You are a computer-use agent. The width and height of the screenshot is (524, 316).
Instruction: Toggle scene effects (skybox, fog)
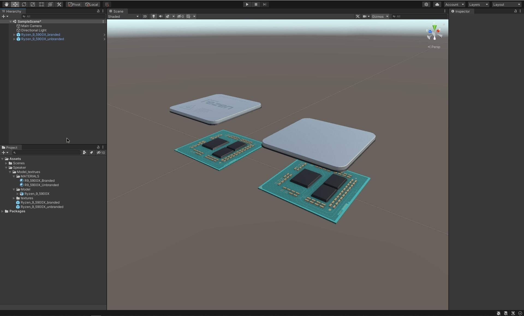168,16
